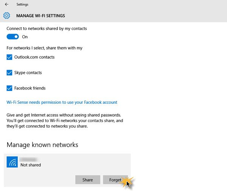Click the 'Settings' window title

[x=22, y=5]
